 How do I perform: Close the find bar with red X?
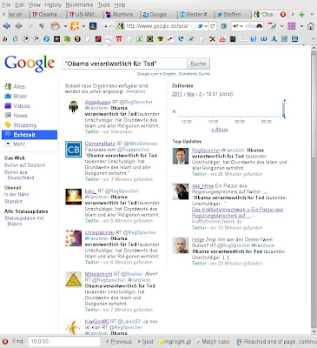coord(5,342)
